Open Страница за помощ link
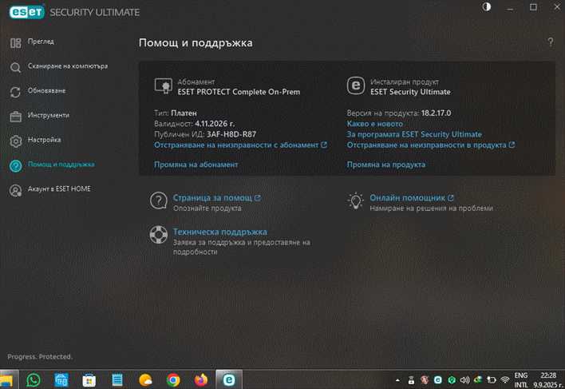 (212, 198)
